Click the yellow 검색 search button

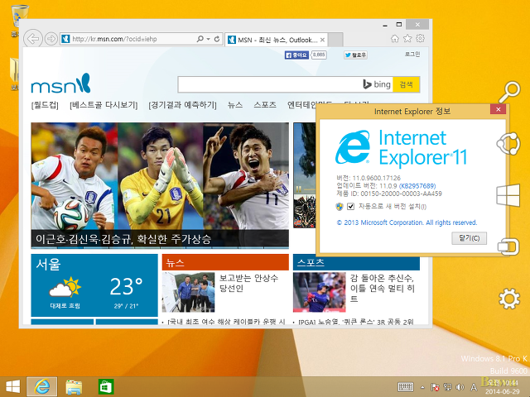tap(406, 84)
